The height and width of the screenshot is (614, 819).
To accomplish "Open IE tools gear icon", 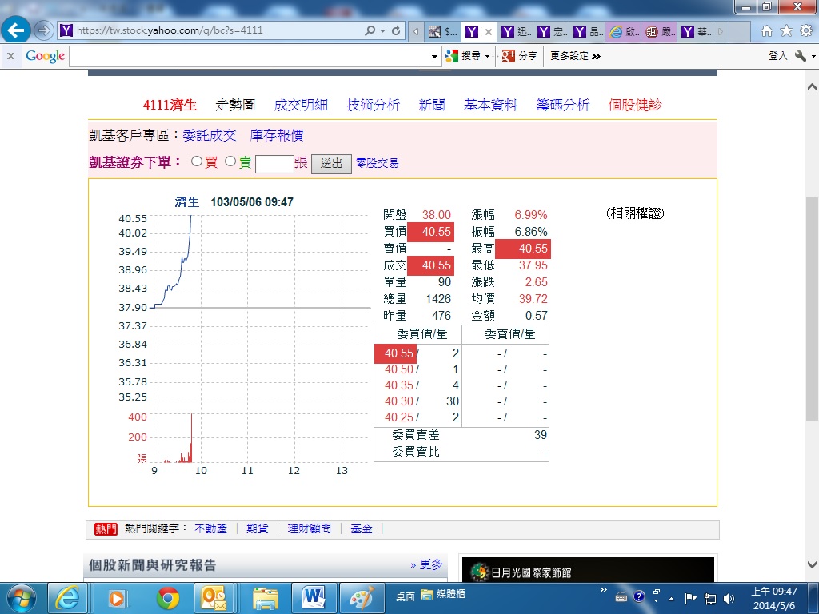I will coord(805,31).
